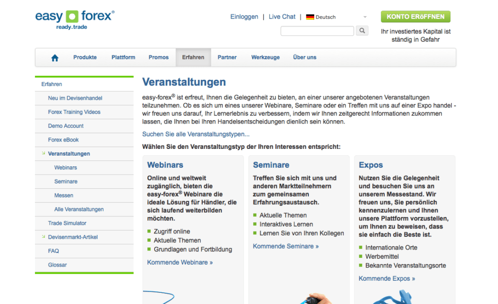Image resolution: width=498 pixels, height=304 pixels.
Task: Click 'Interaktives Lernen' bullet text
Action: [x=286, y=224]
